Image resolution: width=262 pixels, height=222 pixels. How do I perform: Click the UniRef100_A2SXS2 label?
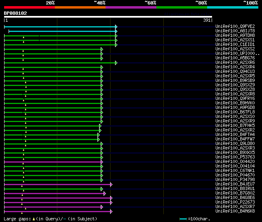coord(235,49)
